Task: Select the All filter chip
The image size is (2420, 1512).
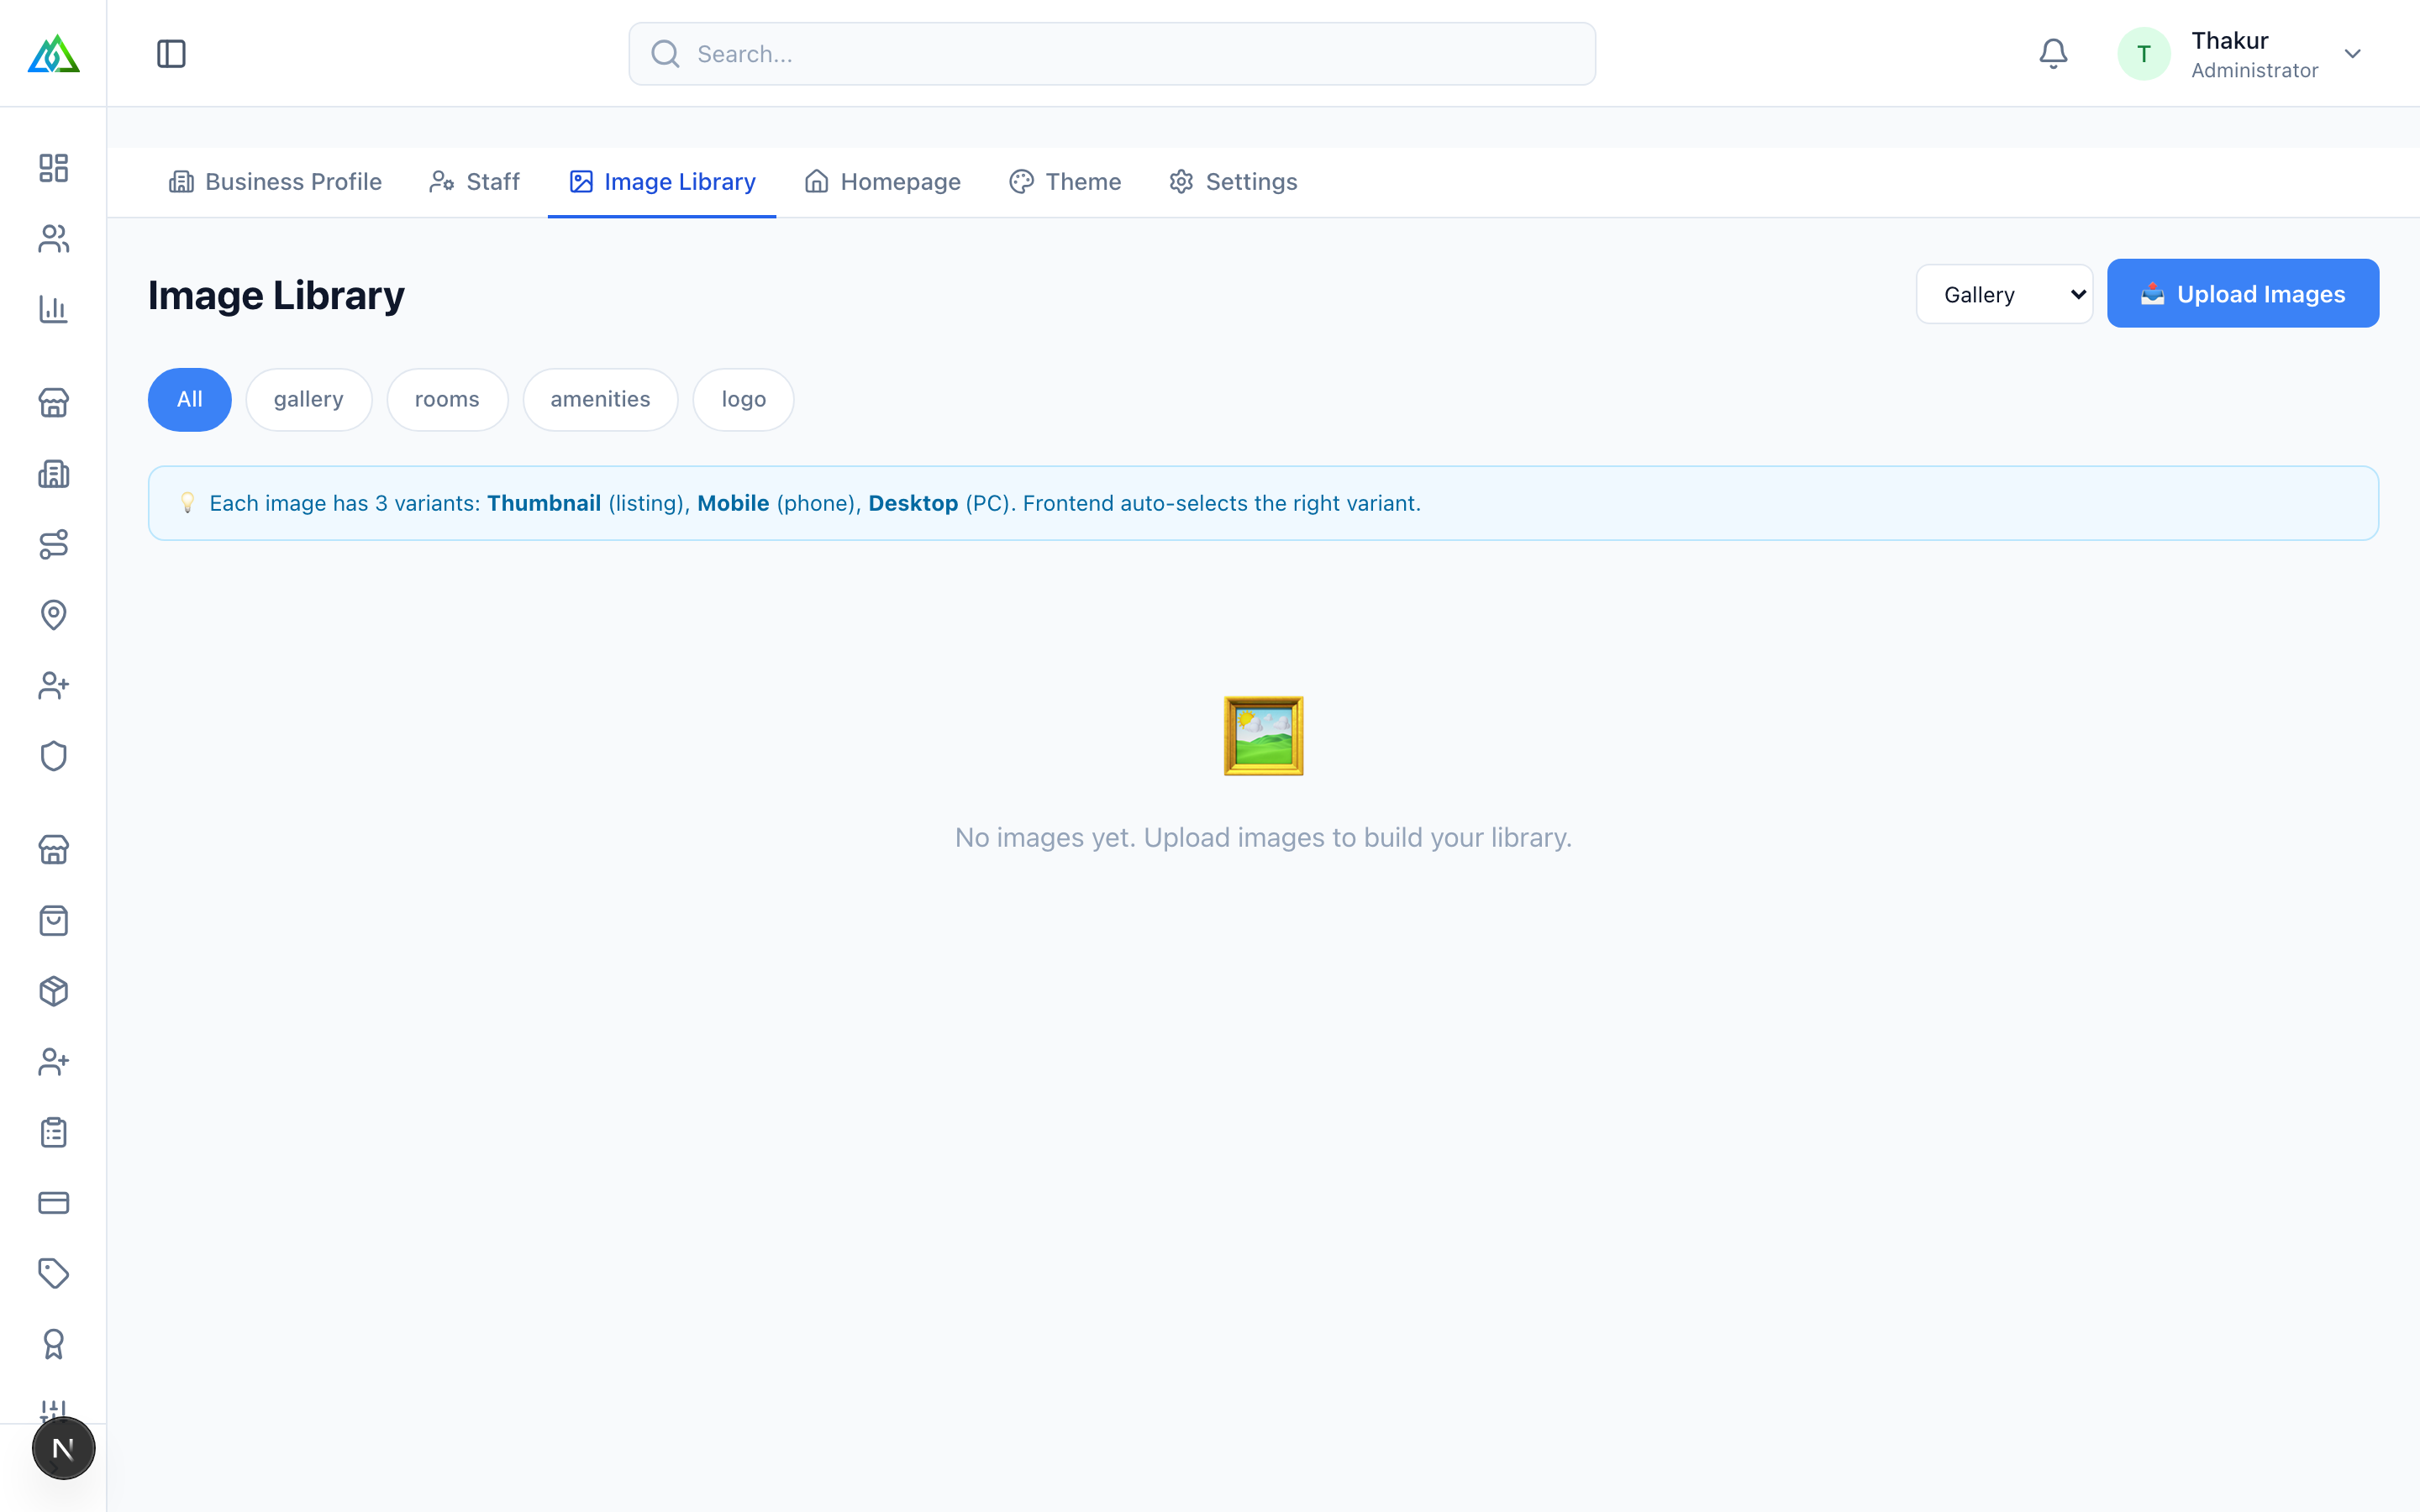Action: (190, 400)
